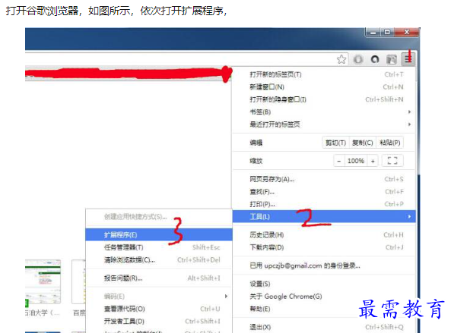The height and width of the screenshot is (333, 451).
Task: Select 退出(X) menu item
Action: point(323,327)
